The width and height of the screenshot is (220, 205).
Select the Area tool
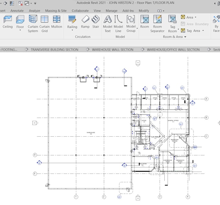click(187, 17)
